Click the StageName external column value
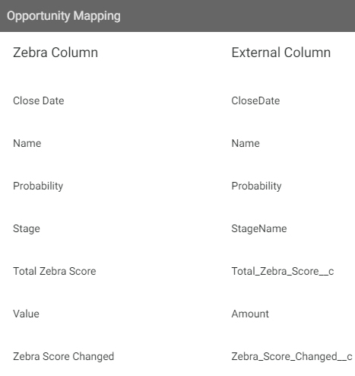Screen dimensions: 355x376 pyautogui.click(x=259, y=229)
